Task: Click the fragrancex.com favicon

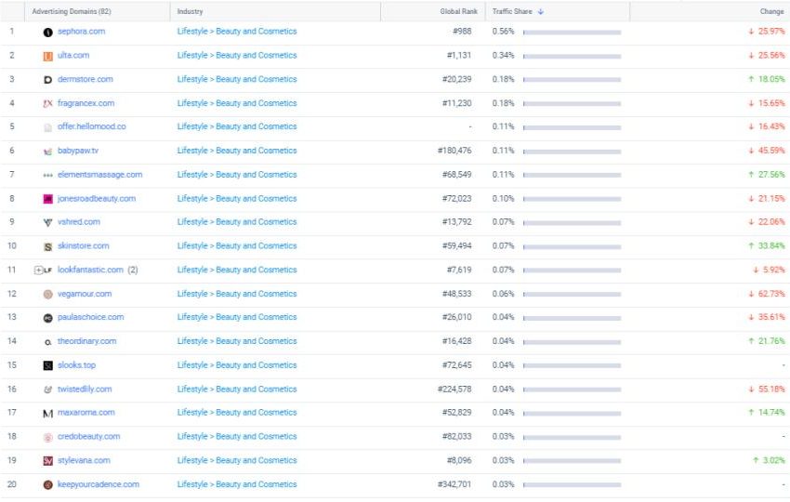Action: pos(47,103)
